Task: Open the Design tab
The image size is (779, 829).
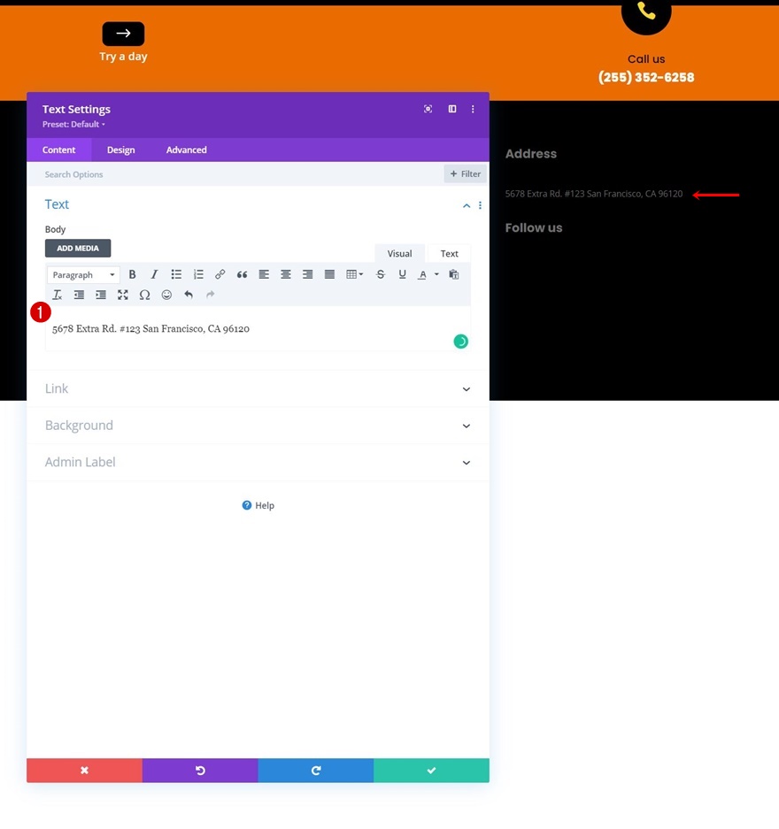Action: coord(120,150)
